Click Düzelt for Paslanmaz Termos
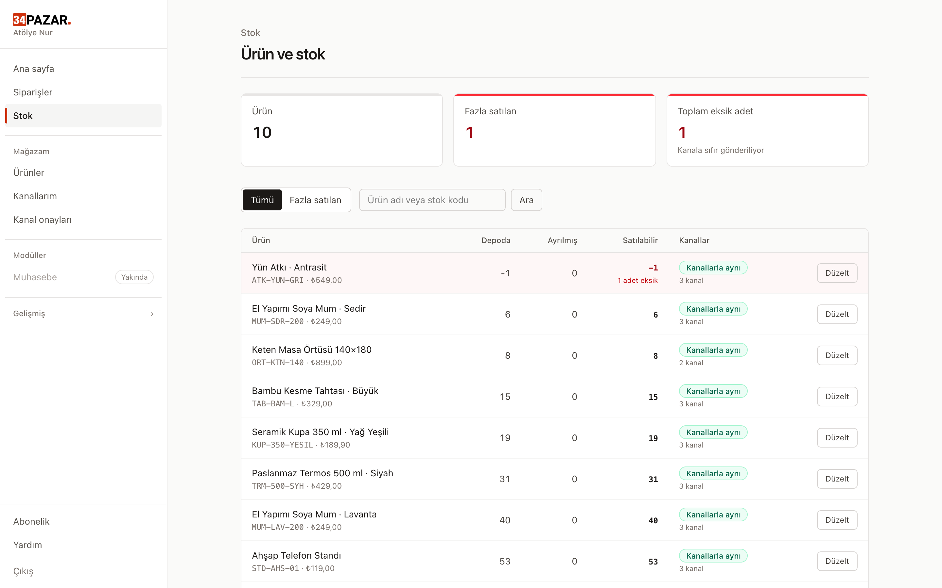The image size is (942, 588). pyautogui.click(x=837, y=479)
